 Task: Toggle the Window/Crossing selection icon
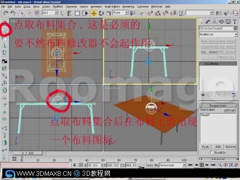[x=85, y=13]
